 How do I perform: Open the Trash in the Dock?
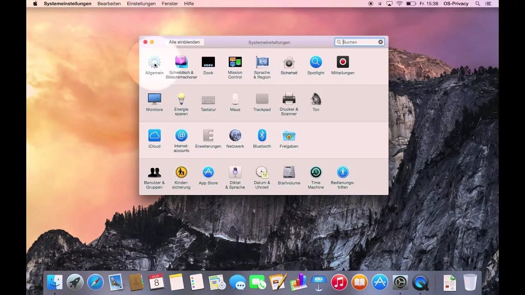click(470, 282)
